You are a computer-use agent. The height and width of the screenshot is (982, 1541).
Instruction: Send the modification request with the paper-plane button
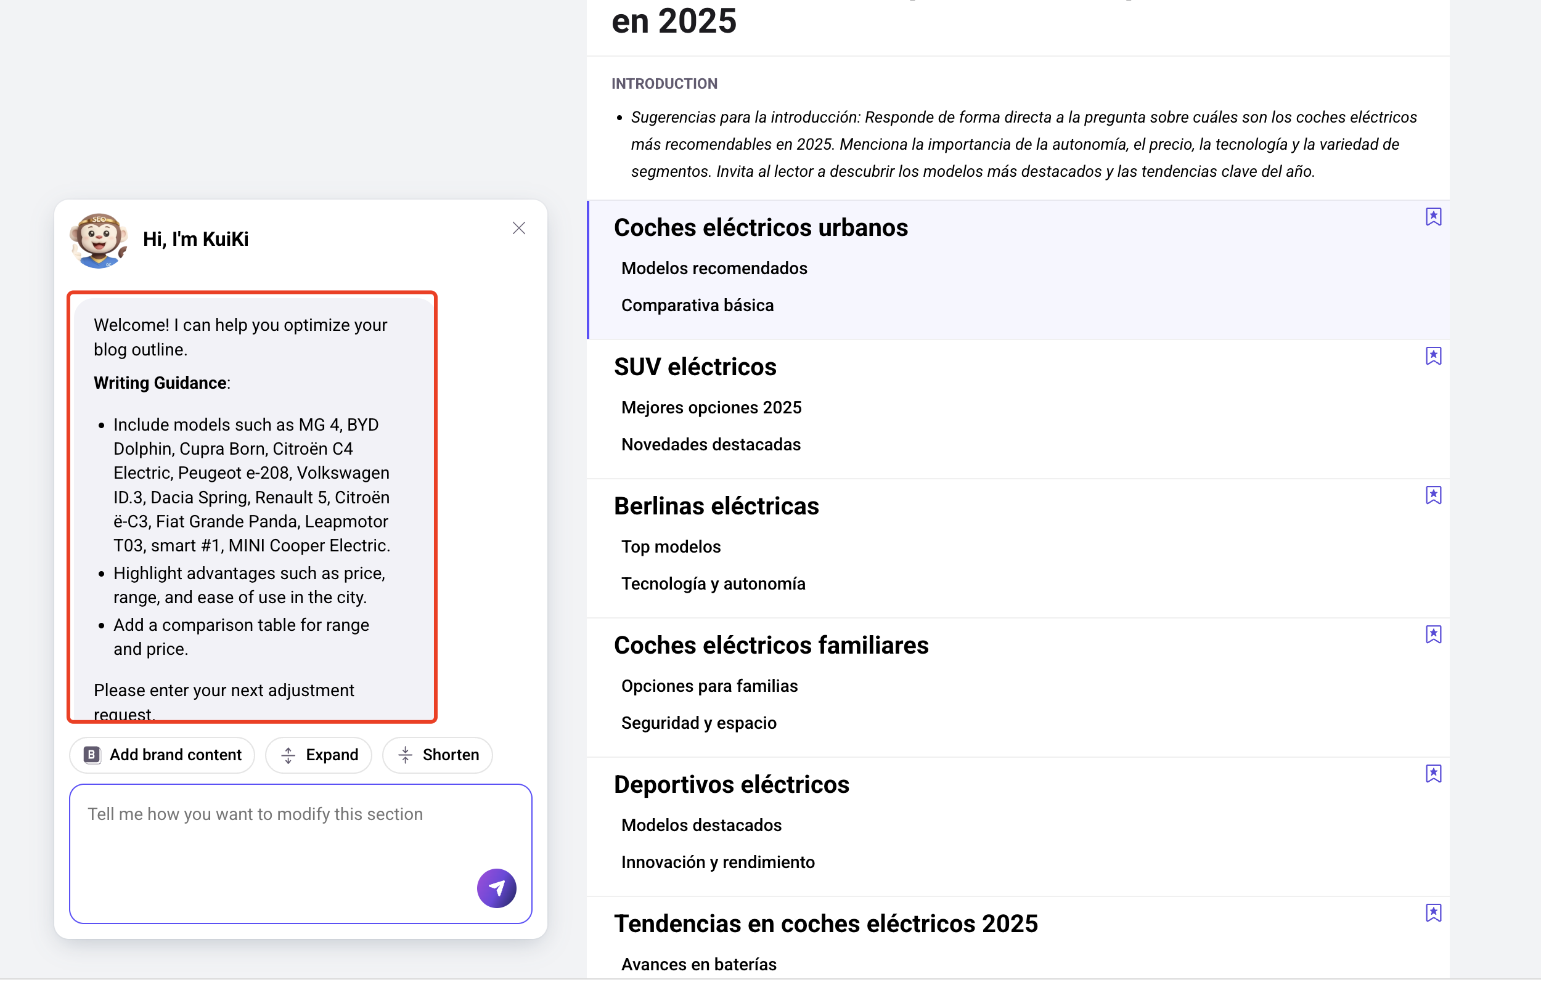click(497, 889)
